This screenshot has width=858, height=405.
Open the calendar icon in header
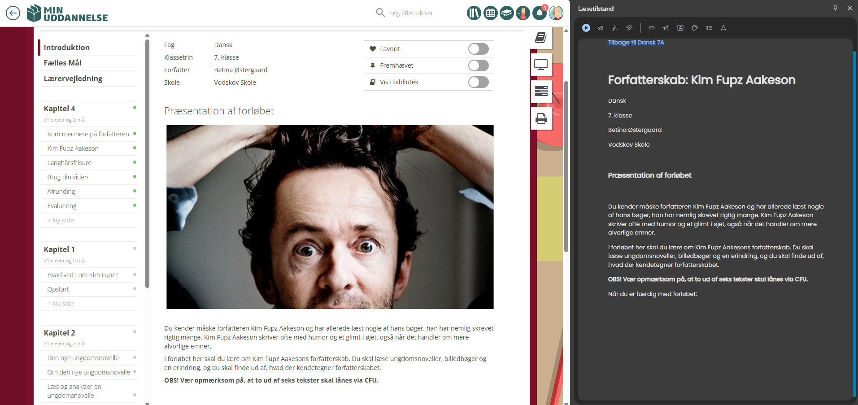click(x=491, y=13)
